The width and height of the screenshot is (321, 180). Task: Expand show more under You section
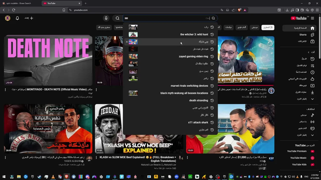[299, 99]
